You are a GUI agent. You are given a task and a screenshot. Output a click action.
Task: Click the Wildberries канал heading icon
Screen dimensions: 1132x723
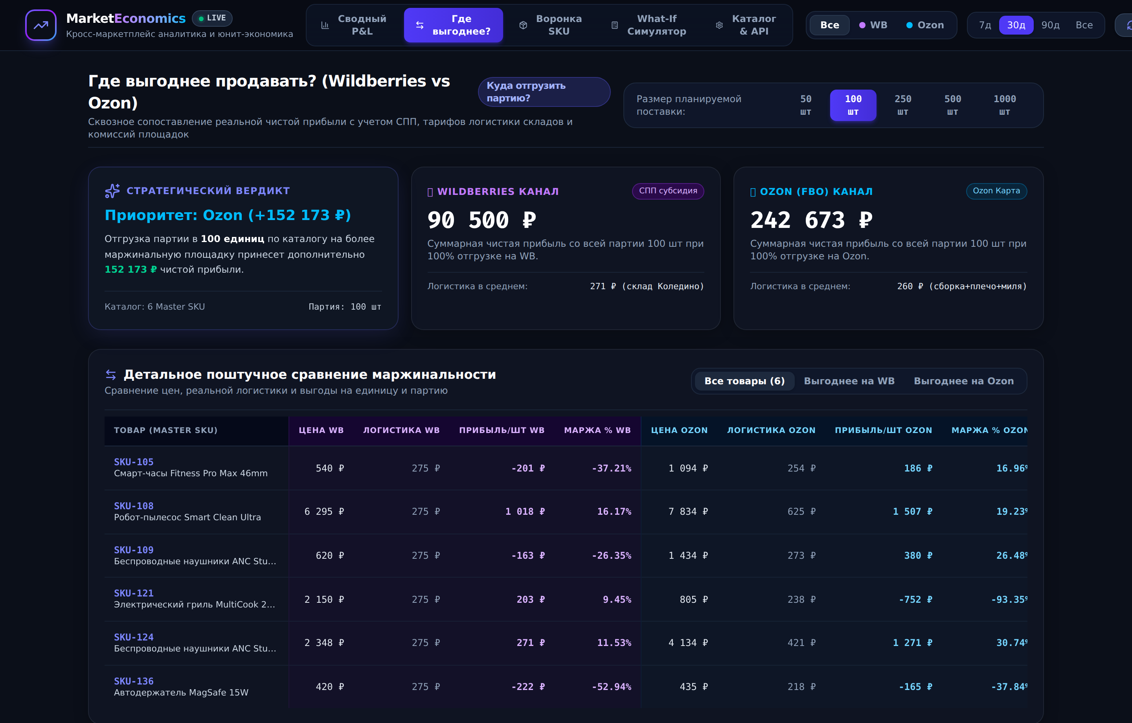click(430, 192)
